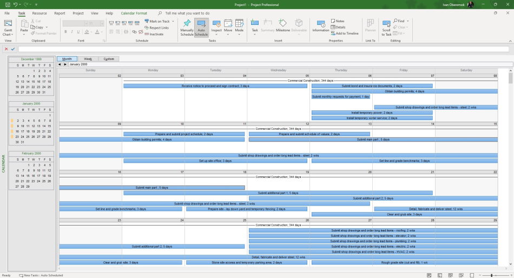
Task: Click the formula entry bar field
Action: pos(263,49)
